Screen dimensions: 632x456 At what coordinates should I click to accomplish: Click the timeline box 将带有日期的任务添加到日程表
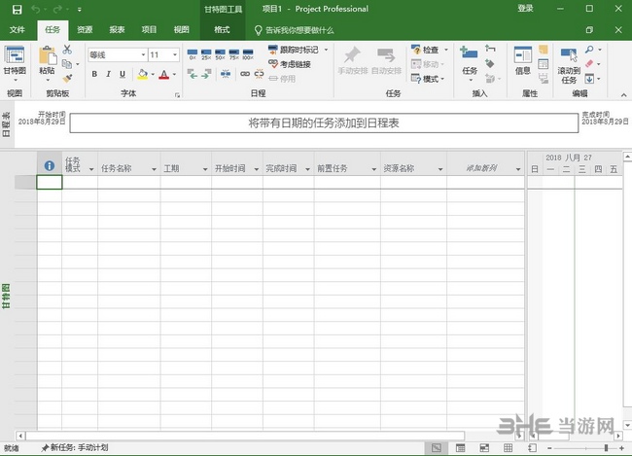(324, 123)
